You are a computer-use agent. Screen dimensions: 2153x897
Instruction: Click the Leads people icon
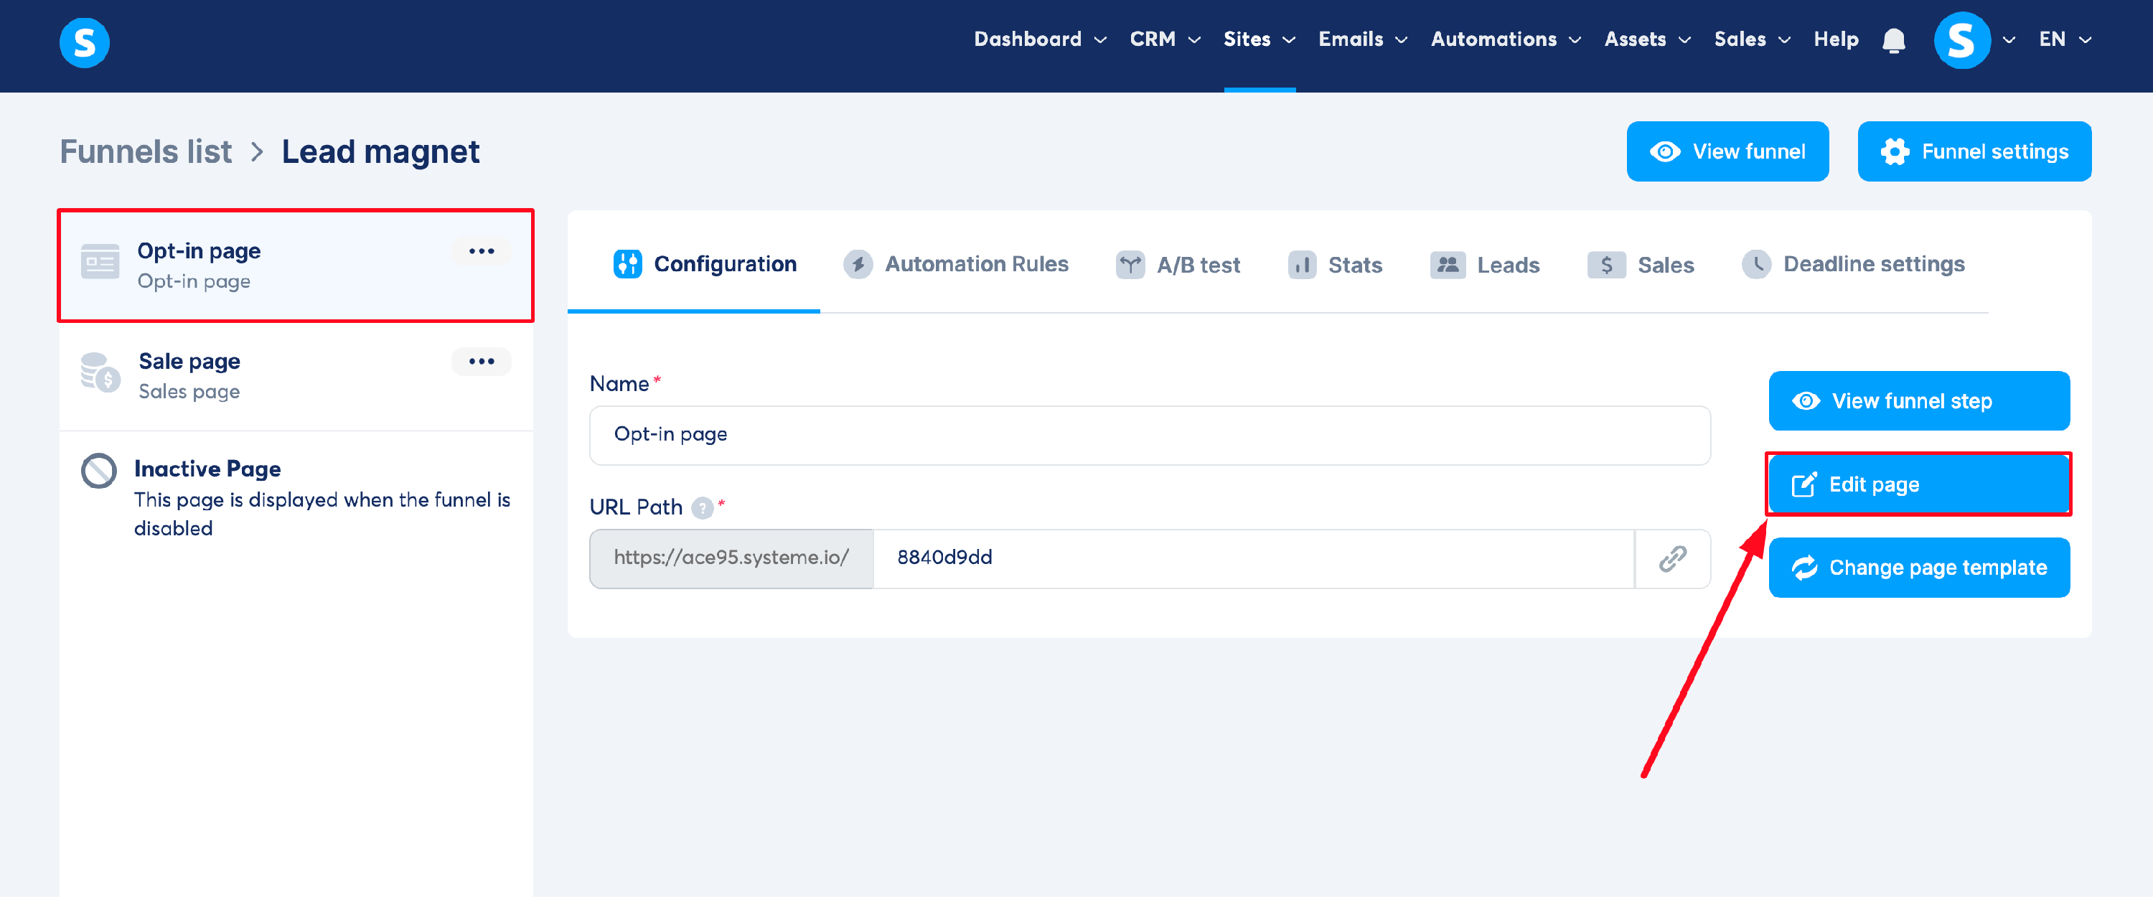(1448, 265)
